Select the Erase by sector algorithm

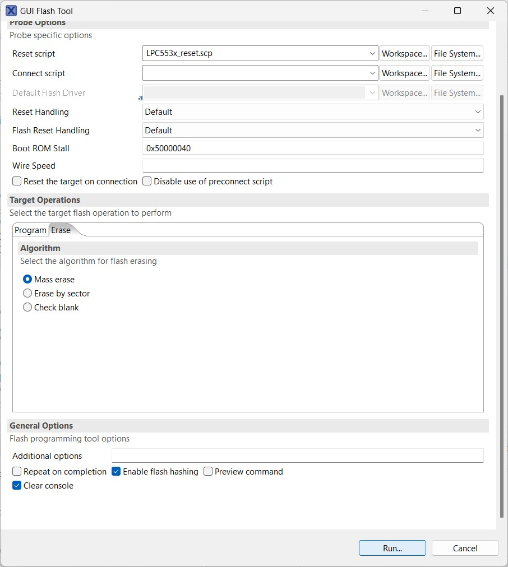[x=27, y=293]
